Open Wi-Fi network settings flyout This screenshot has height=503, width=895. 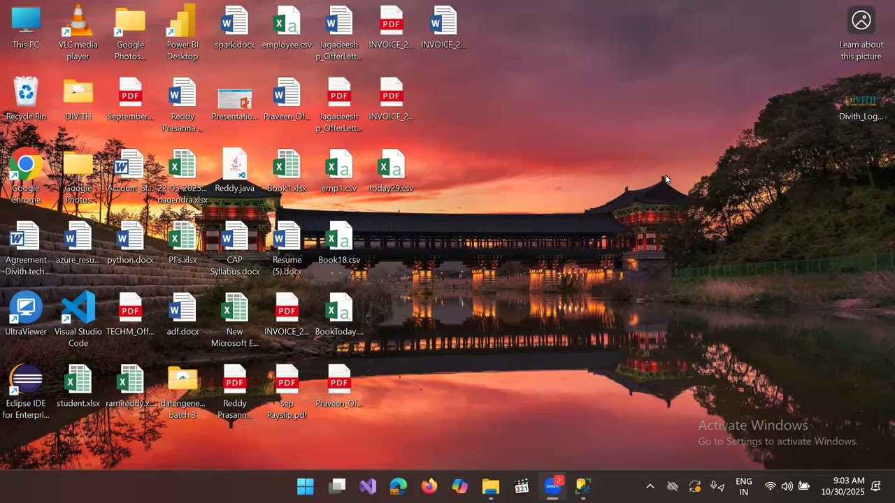coord(770,487)
